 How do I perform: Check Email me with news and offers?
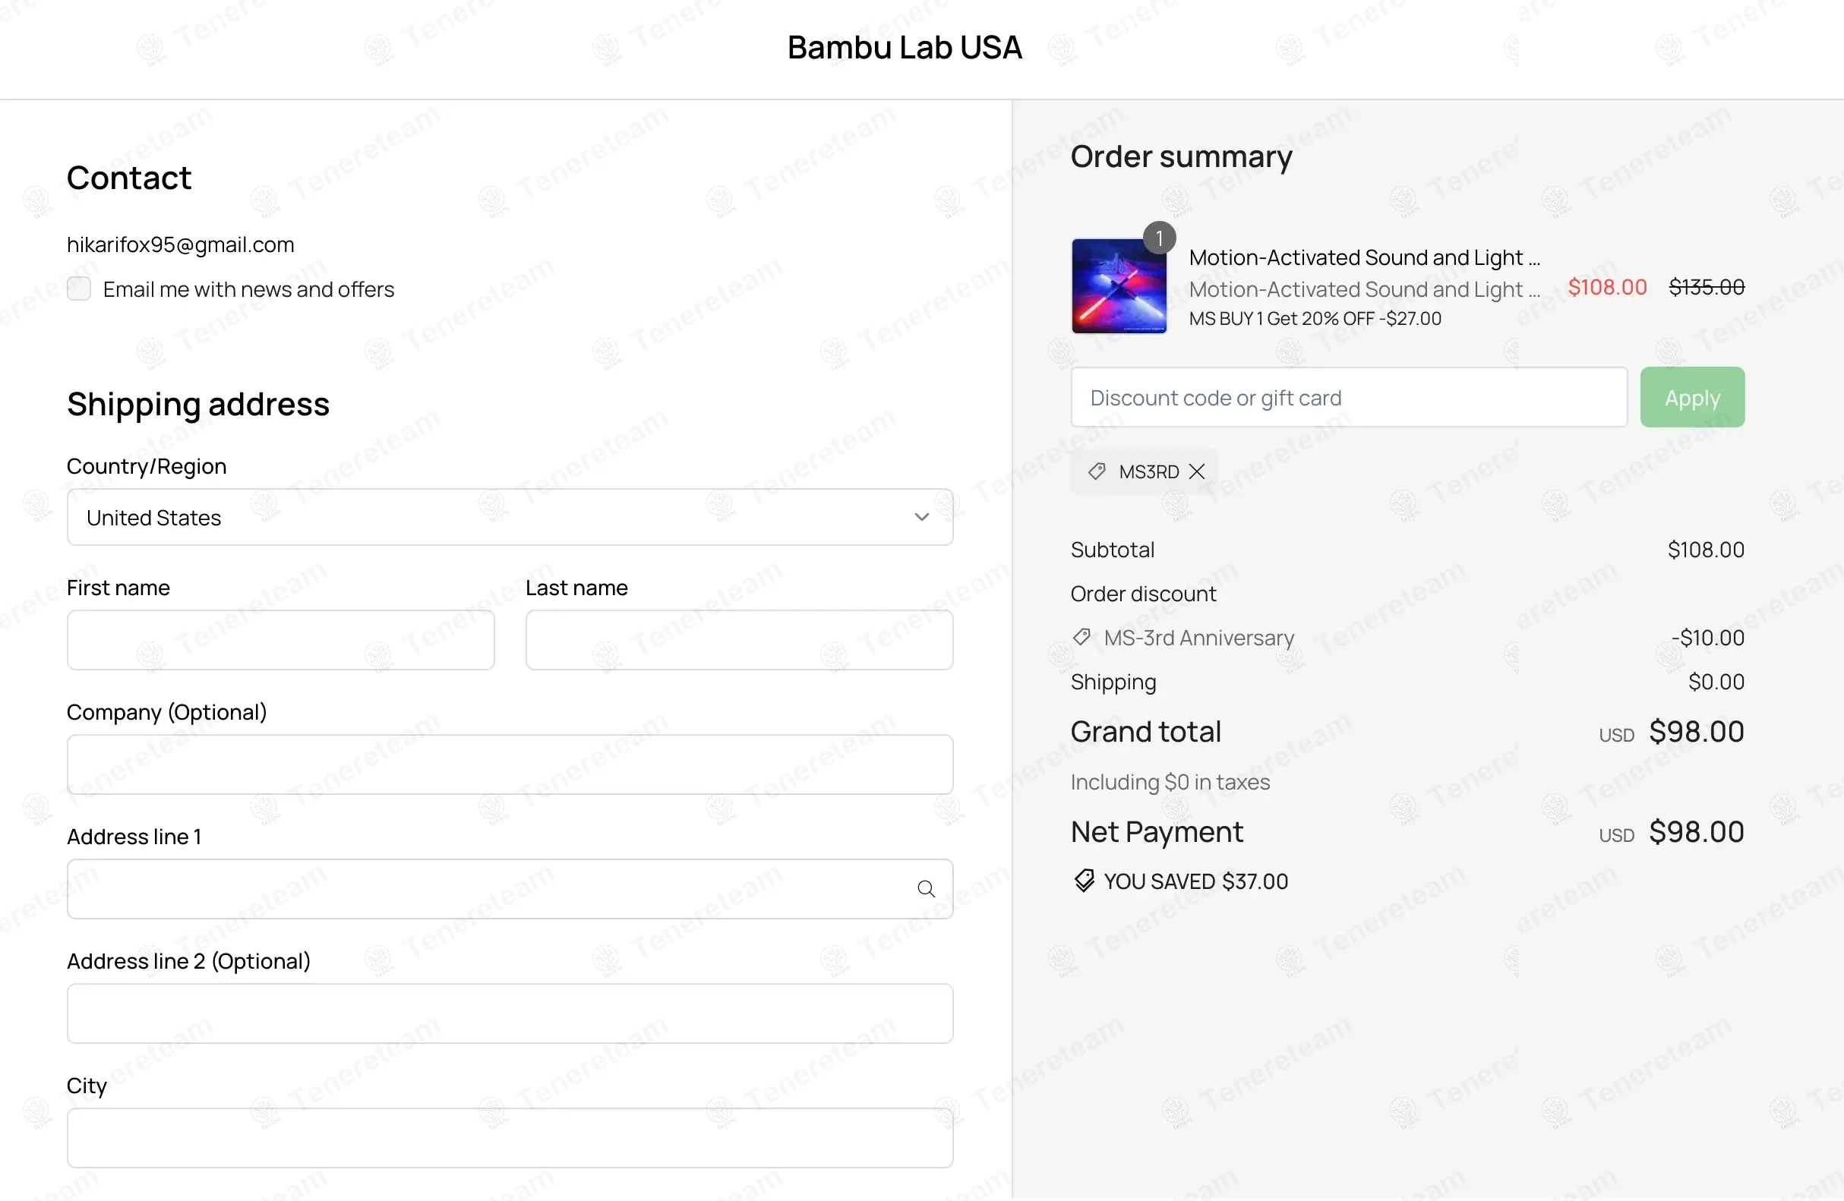click(x=79, y=288)
